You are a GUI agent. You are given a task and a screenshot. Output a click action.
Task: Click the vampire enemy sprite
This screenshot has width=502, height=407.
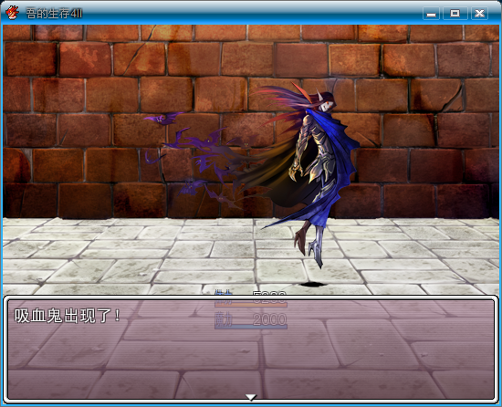coord(308,174)
